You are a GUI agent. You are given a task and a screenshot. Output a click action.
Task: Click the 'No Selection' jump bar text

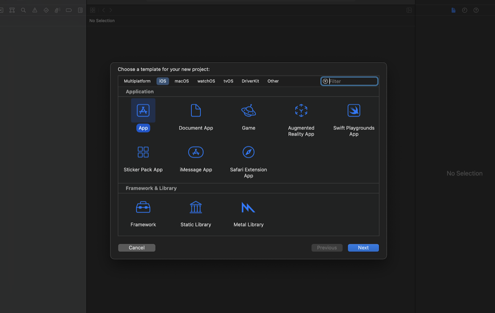102,21
